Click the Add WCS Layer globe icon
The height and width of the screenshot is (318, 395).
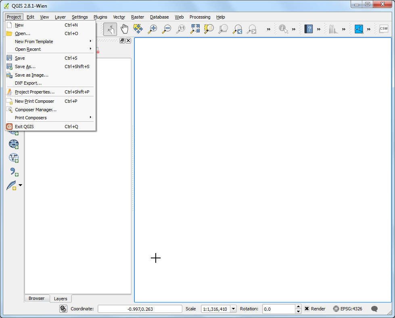coord(14,144)
